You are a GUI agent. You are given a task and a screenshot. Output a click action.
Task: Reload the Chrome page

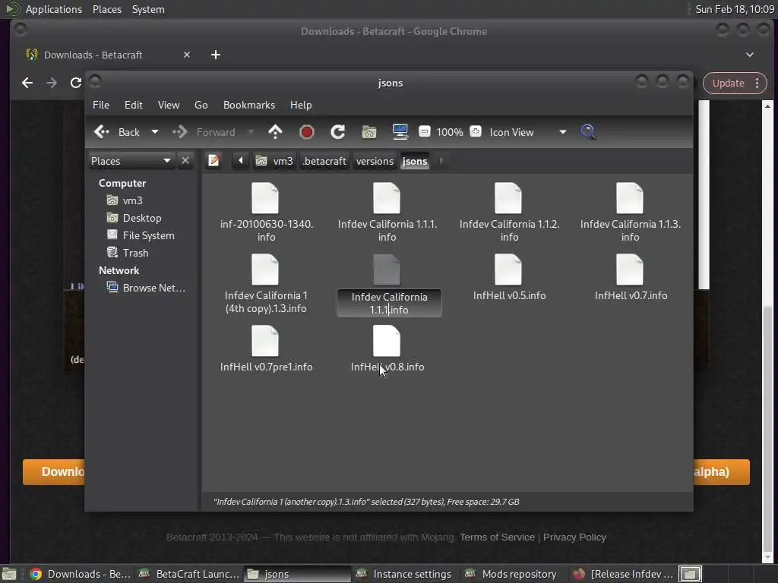(x=75, y=83)
